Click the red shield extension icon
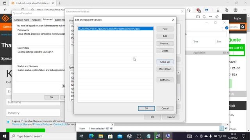 pos(198,10)
